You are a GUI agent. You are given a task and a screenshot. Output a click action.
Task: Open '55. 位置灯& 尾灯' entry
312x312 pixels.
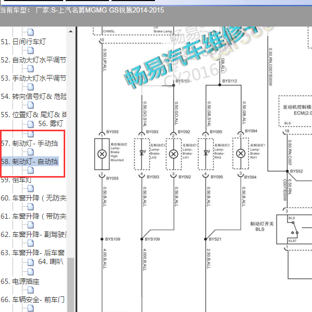[33, 115]
